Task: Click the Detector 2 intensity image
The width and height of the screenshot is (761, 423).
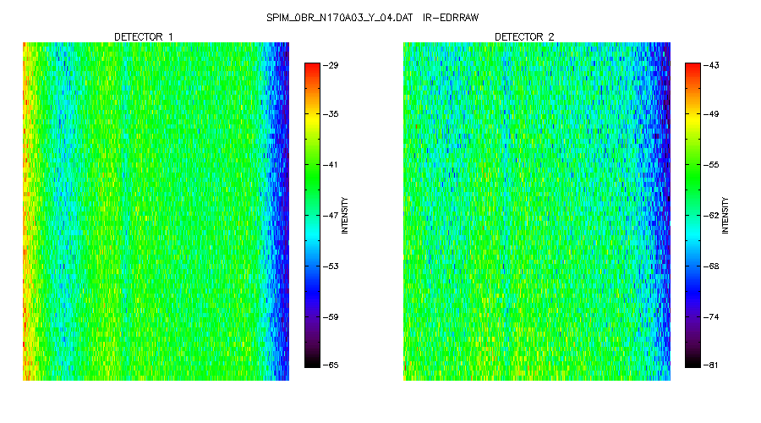Action: (x=537, y=211)
